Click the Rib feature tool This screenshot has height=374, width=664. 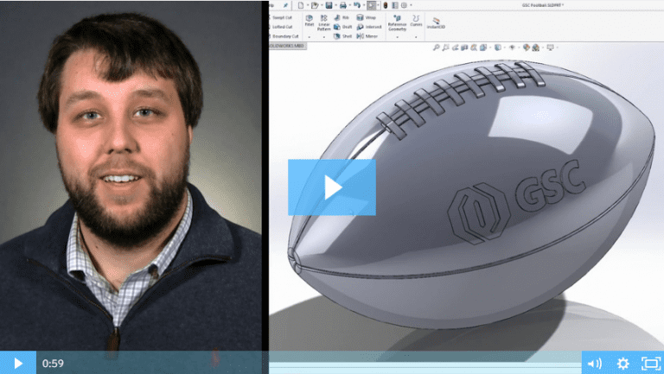point(341,16)
